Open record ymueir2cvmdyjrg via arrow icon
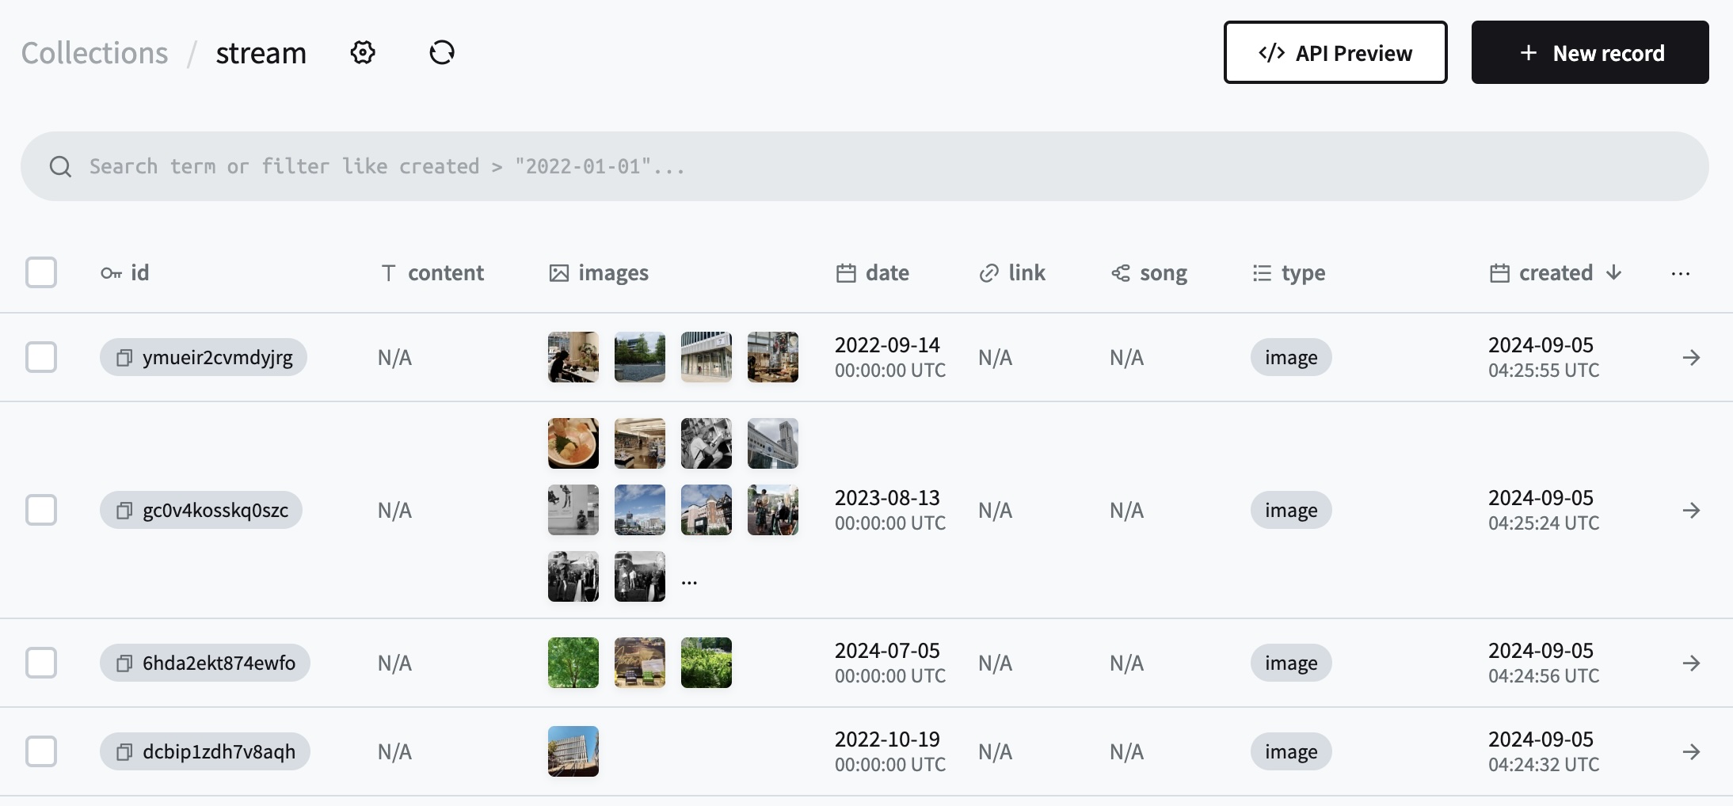The width and height of the screenshot is (1733, 806). pyautogui.click(x=1691, y=358)
